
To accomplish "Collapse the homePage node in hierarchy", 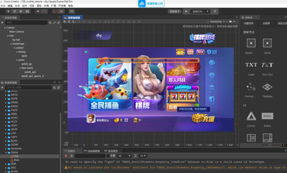I will tap(11, 43).
